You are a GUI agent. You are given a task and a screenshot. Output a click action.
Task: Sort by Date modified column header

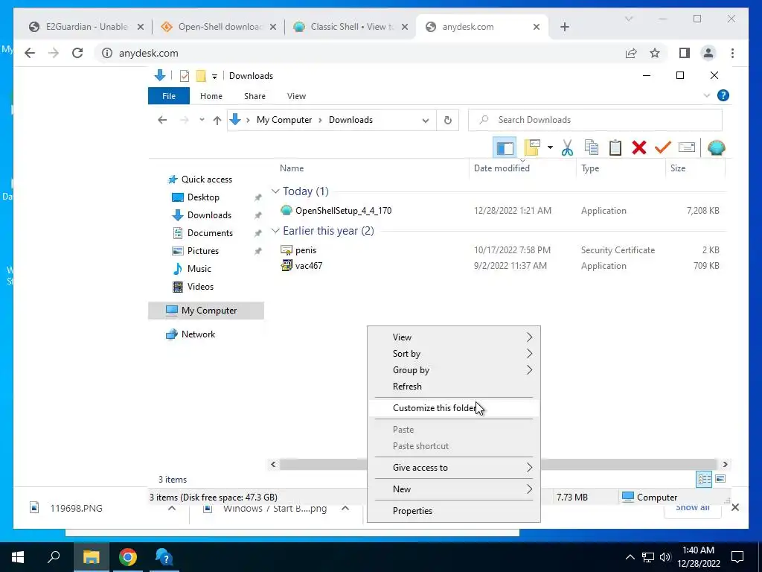(x=502, y=168)
